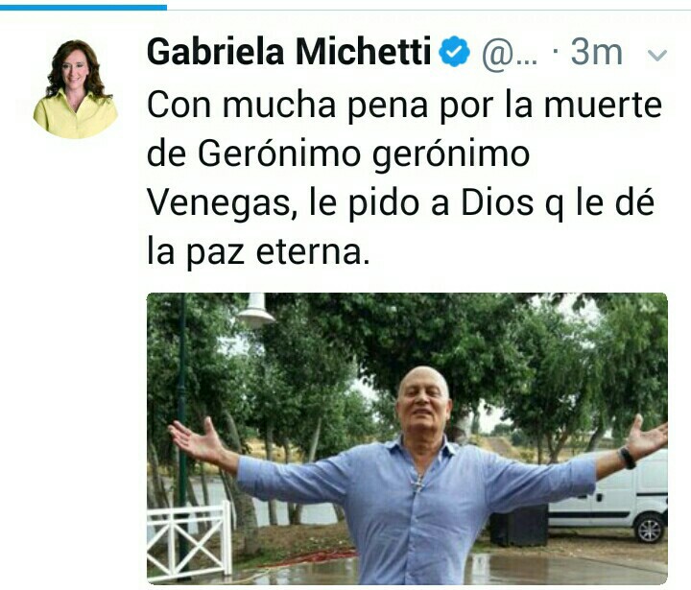
Task: Click the word "Venegas" in the tweet
Action: point(222,204)
